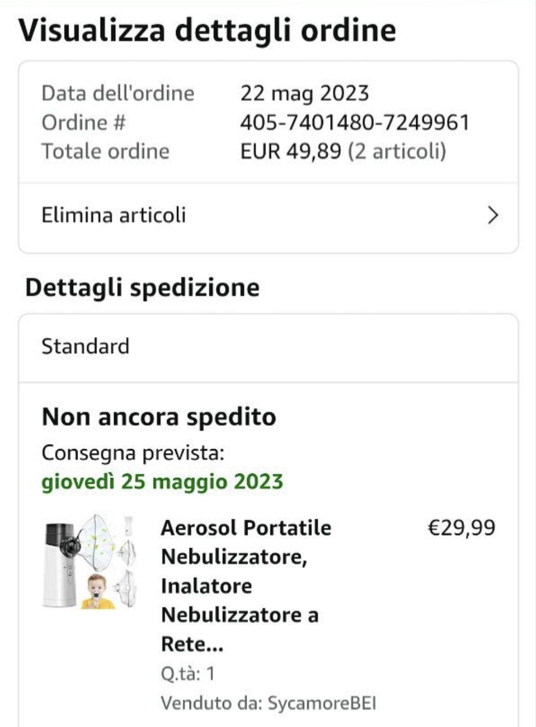The width and height of the screenshot is (536, 727).
Task: Tap the Dettagli spedizione section heading
Action: point(142,288)
